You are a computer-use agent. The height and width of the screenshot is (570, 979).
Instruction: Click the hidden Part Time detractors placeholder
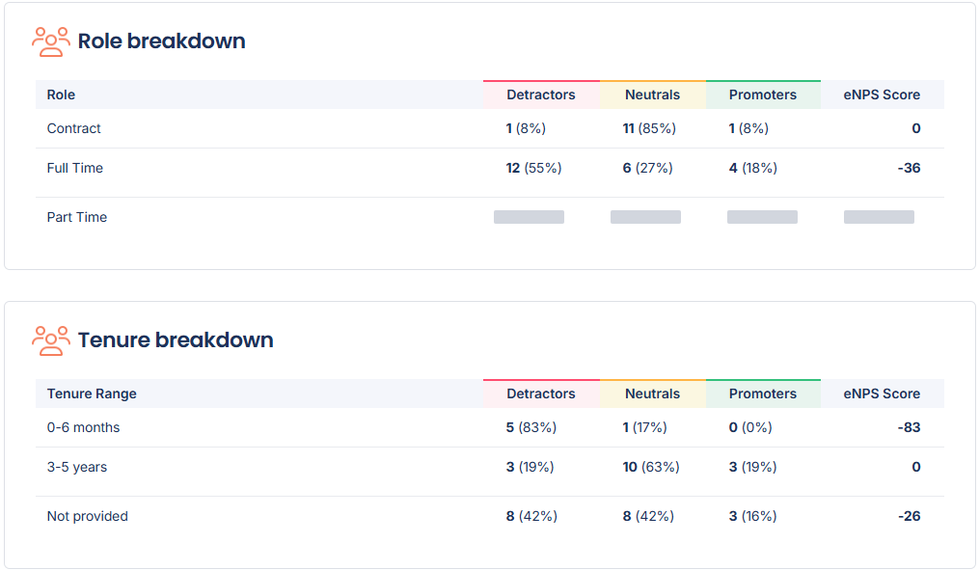[x=529, y=217]
